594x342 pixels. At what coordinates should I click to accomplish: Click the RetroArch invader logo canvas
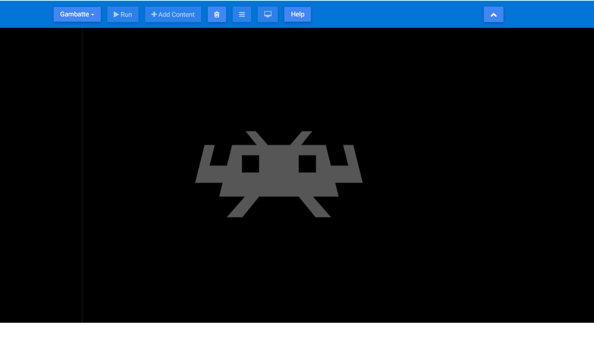(x=279, y=174)
